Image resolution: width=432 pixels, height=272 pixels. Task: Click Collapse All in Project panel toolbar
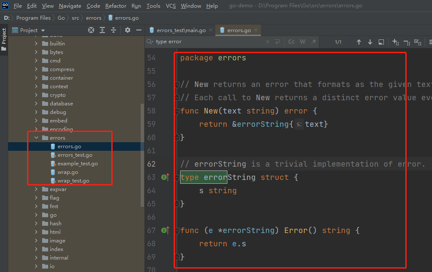[113, 30]
